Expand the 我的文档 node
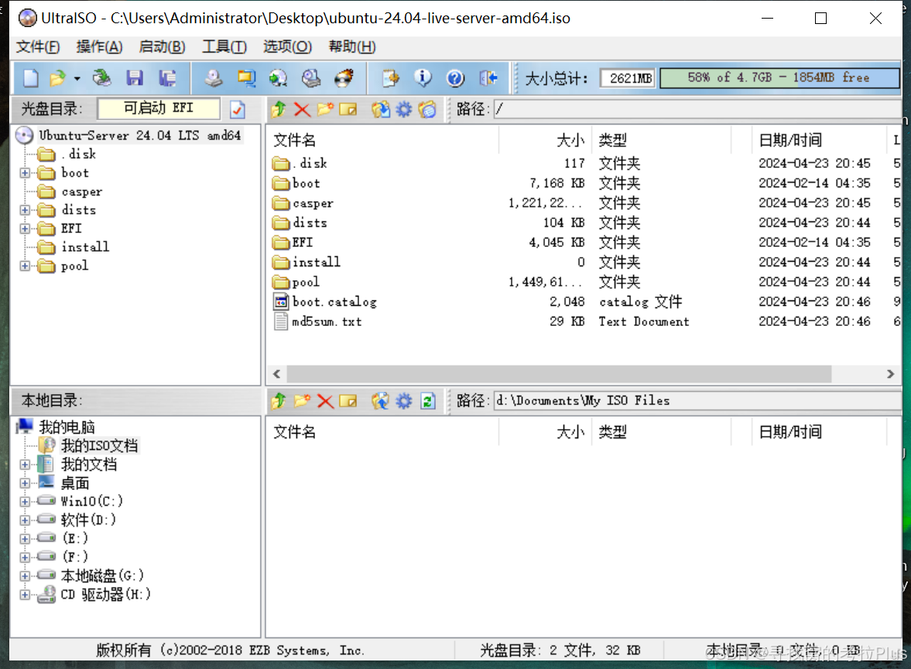This screenshot has width=911, height=669. [x=25, y=465]
